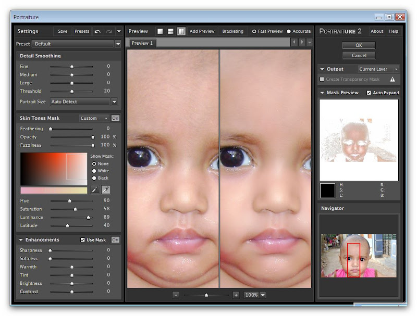
Task: Select the Preview 1 tab
Action: click(142, 43)
